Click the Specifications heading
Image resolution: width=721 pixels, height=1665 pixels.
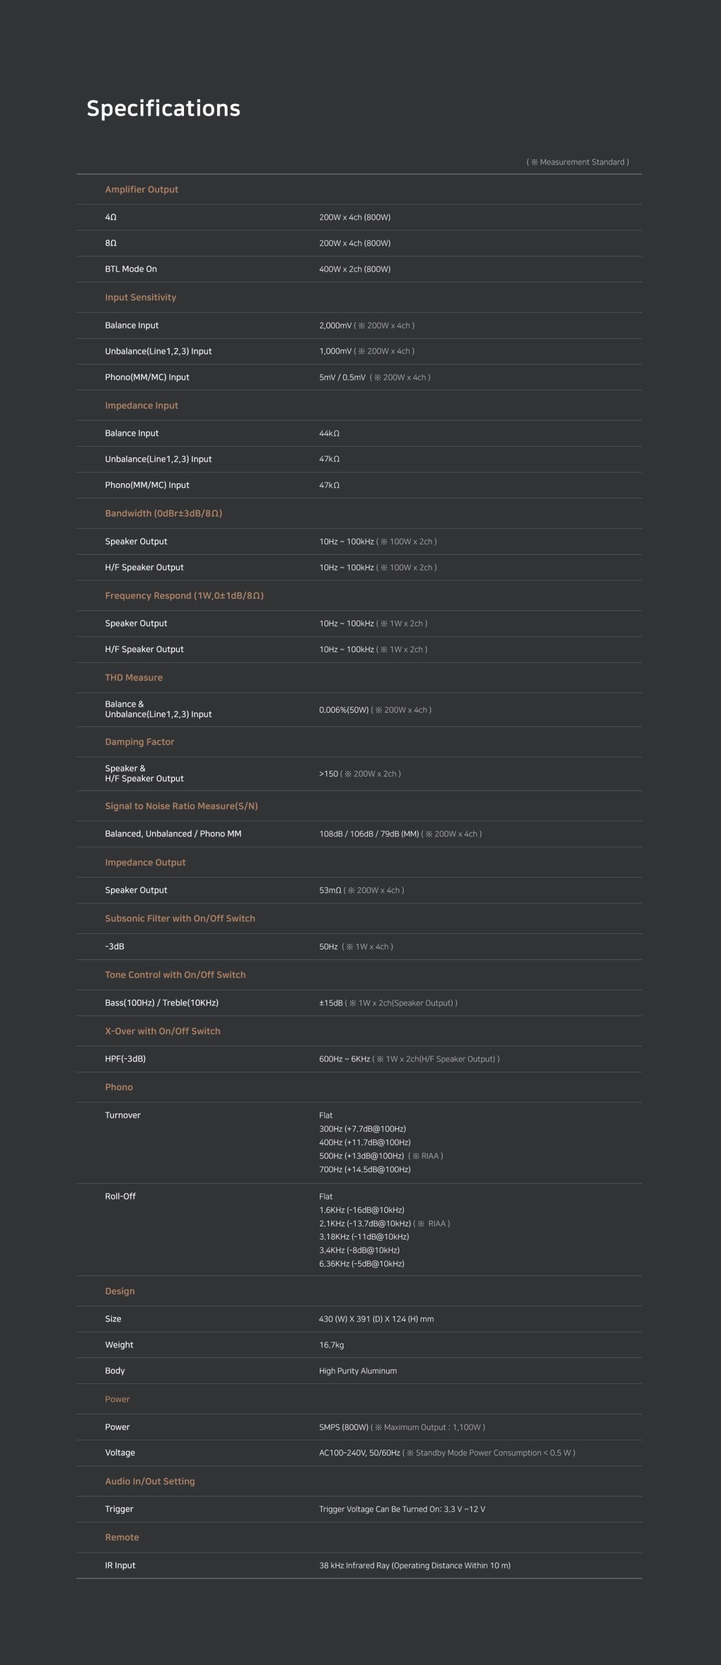[x=163, y=109]
